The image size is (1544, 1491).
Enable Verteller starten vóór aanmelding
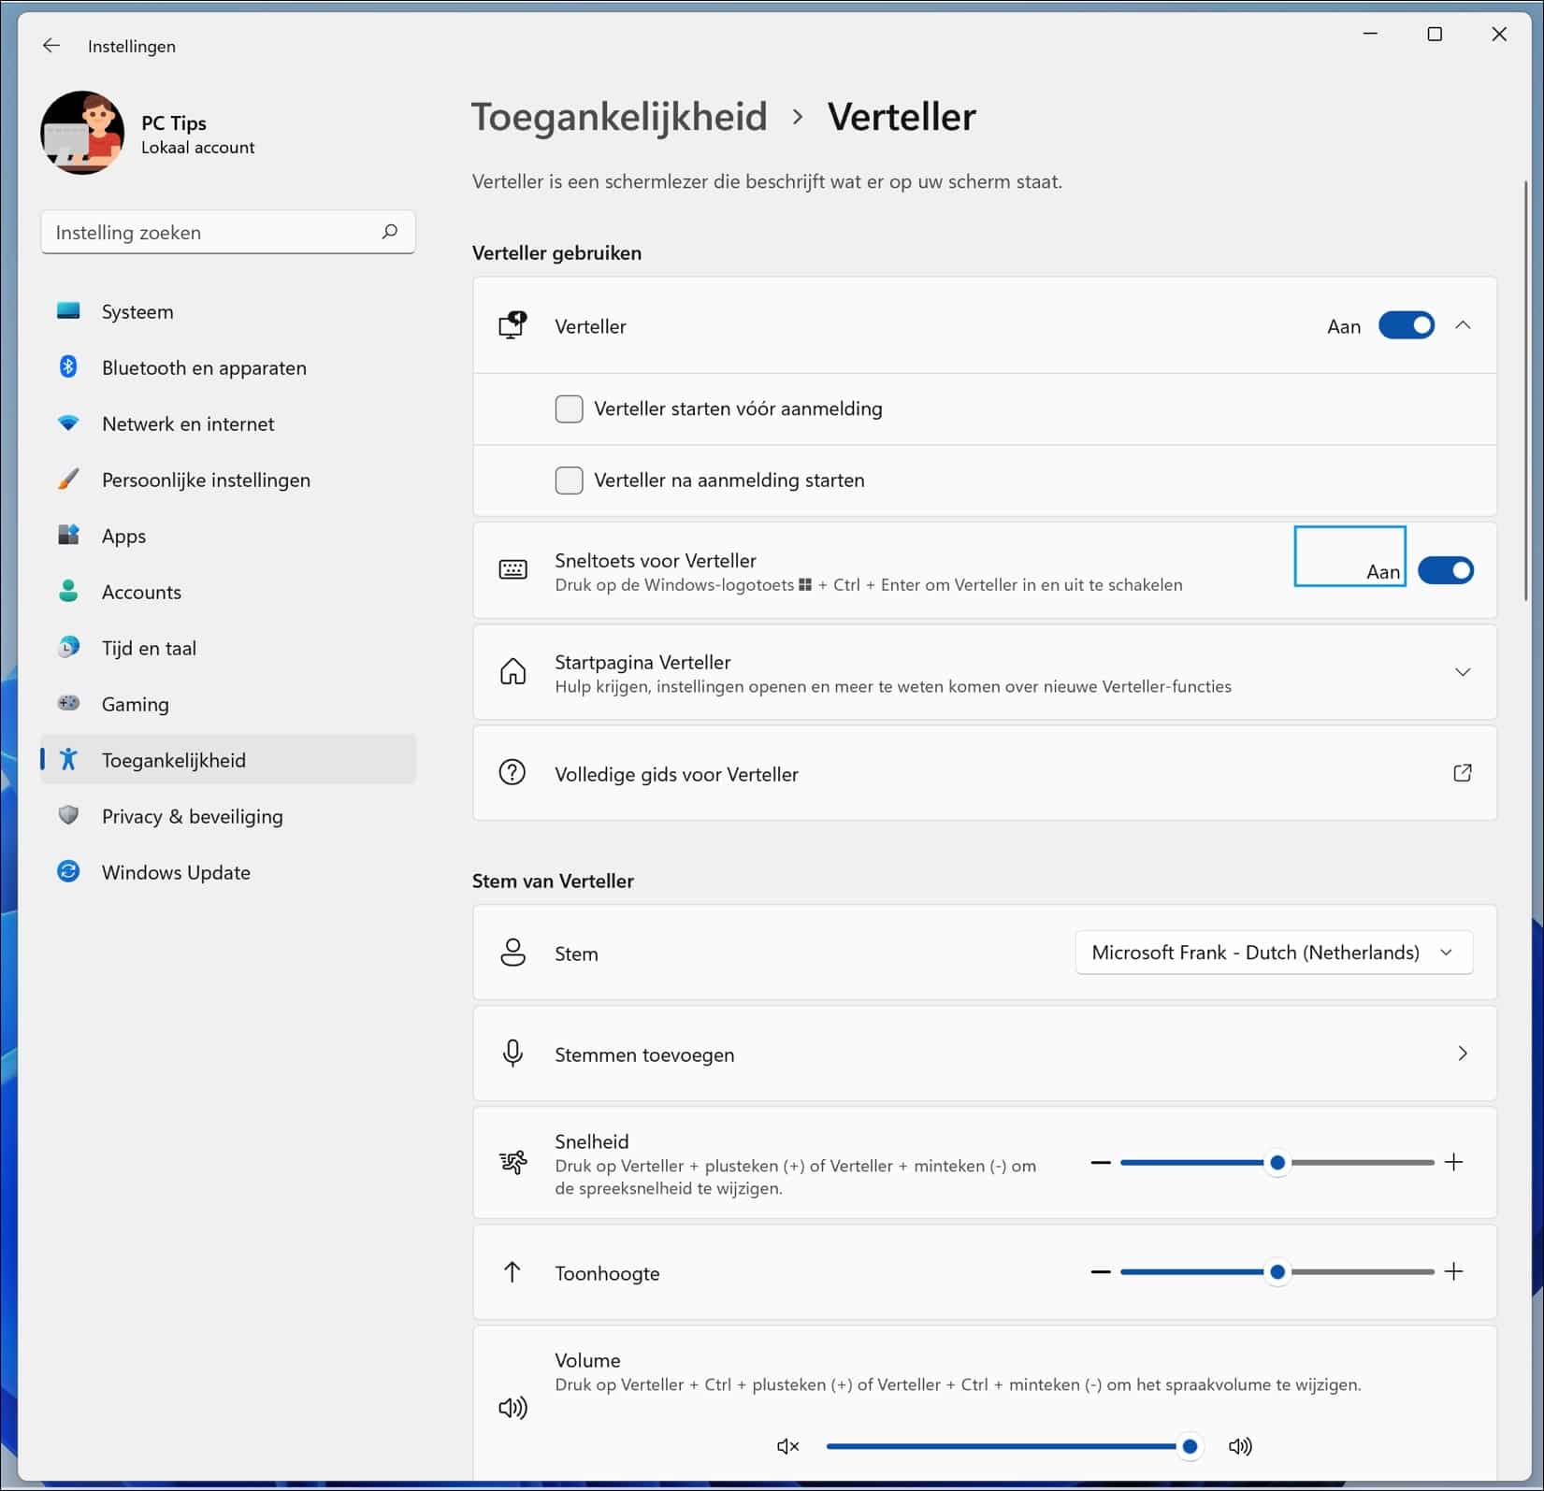tap(570, 409)
